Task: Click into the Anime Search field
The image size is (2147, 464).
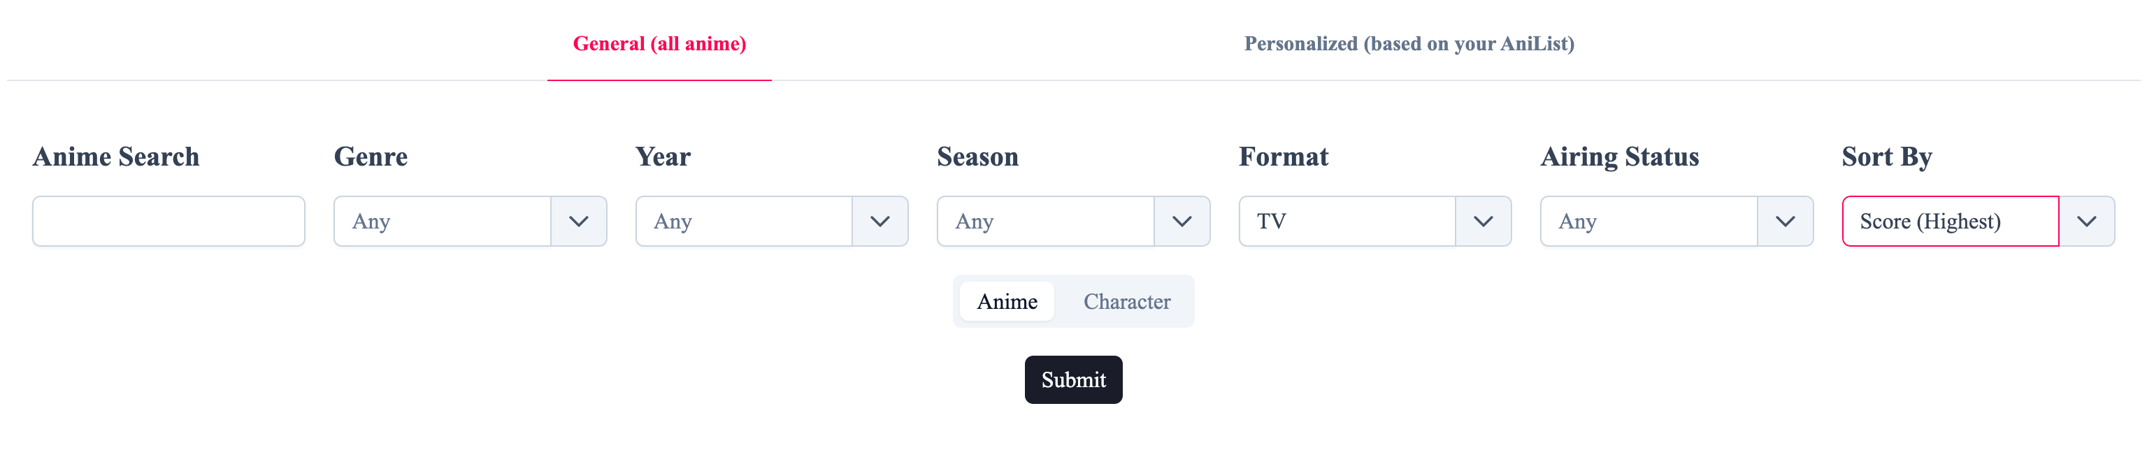Action: click(x=168, y=221)
